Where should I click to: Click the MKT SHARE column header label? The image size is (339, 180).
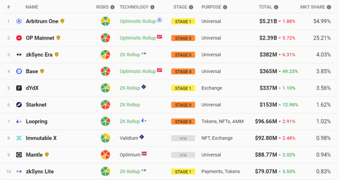[x=312, y=7]
